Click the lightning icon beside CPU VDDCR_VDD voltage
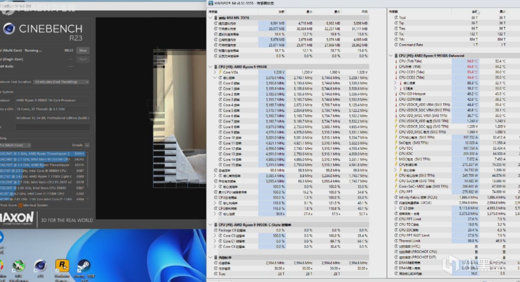520x282 pixels. [x=396, y=121]
